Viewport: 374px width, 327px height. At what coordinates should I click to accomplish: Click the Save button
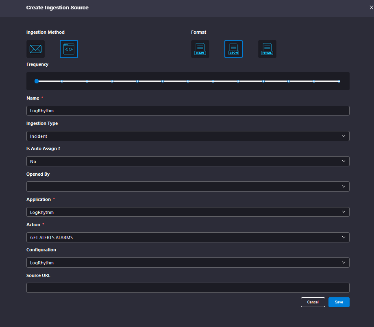point(339,302)
